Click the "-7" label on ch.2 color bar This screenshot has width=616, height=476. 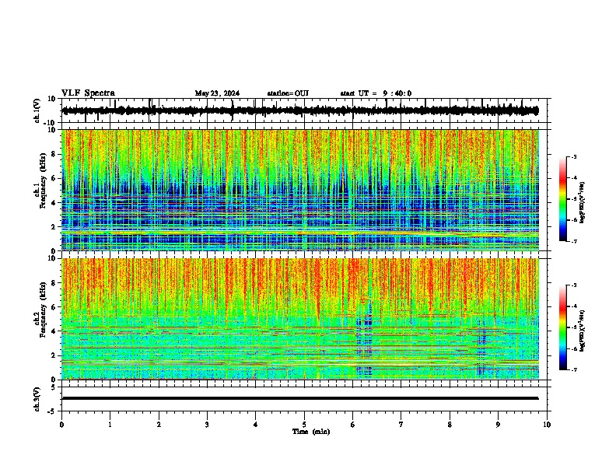pyautogui.click(x=574, y=369)
